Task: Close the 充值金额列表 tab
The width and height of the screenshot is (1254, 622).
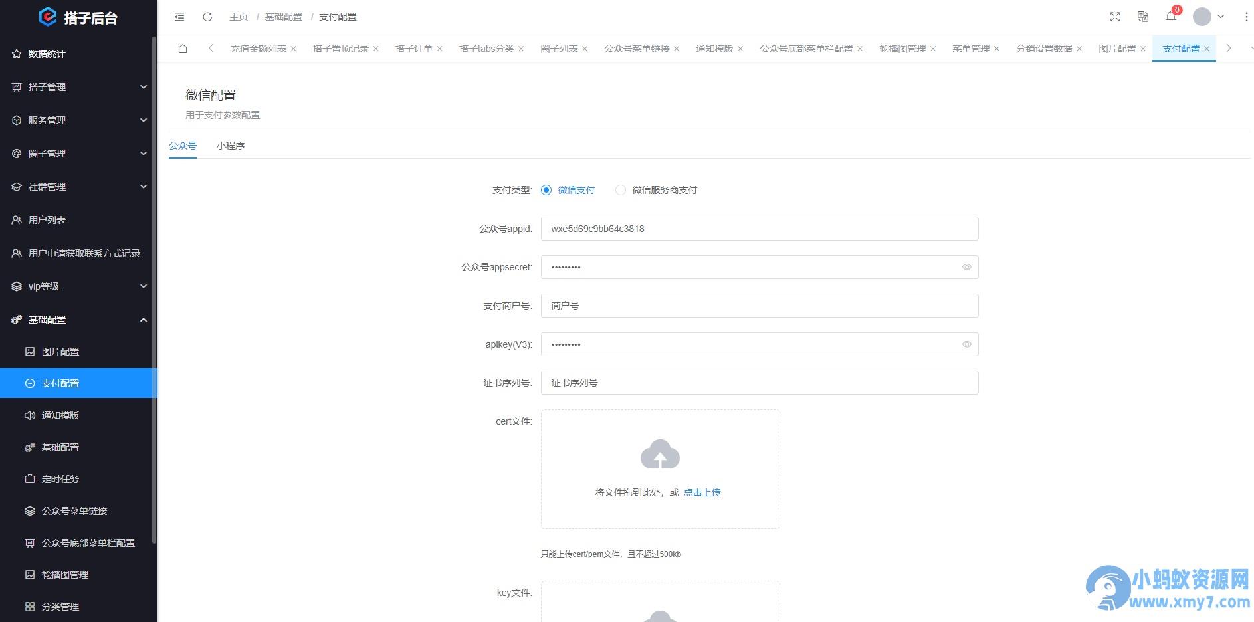Action: [x=294, y=49]
